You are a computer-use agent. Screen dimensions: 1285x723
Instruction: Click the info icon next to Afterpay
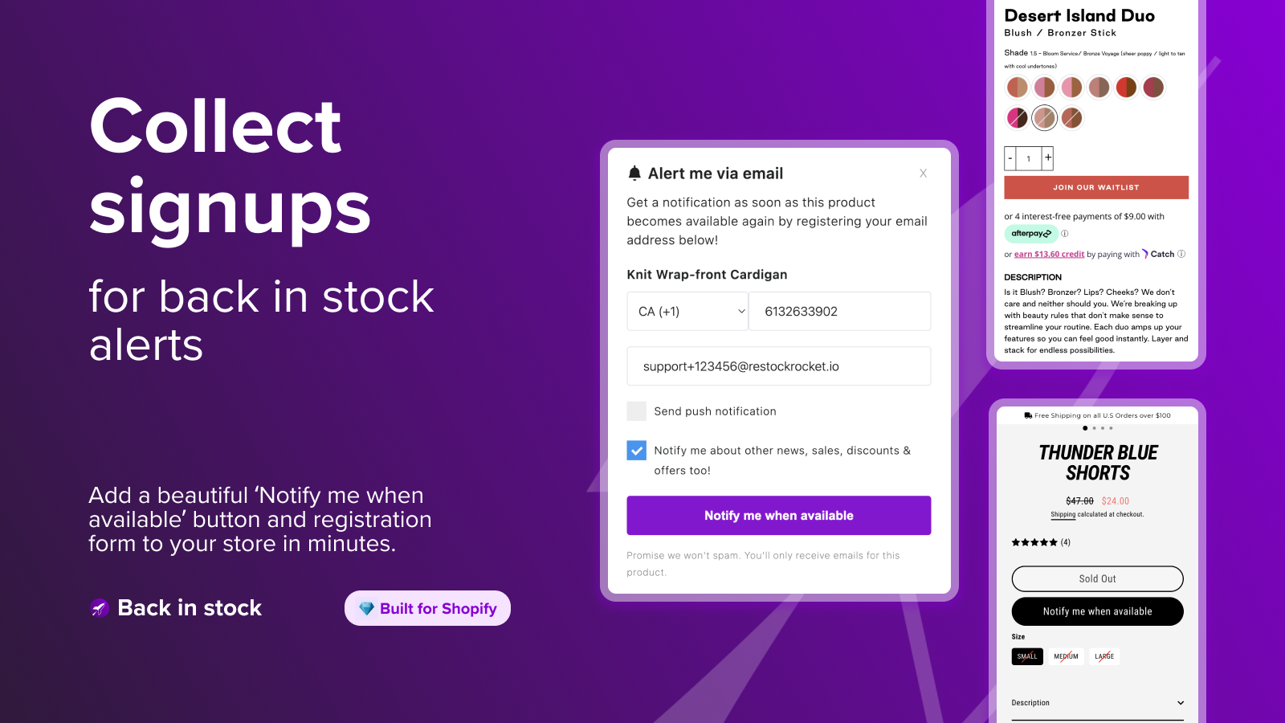click(x=1064, y=234)
